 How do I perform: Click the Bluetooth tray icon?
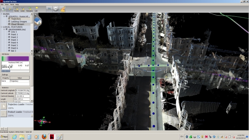tap(187, 136)
